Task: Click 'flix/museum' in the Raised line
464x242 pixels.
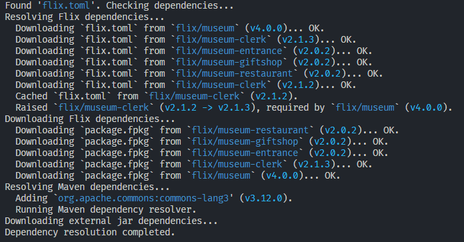Action: click(x=365, y=107)
